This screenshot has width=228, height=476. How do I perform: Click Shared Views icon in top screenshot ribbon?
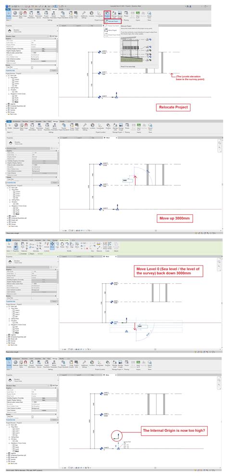tap(149, 14)
